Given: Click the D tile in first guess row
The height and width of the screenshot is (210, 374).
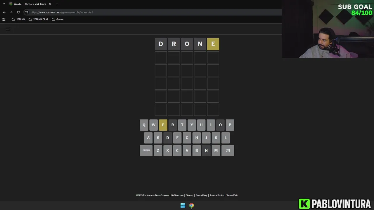Looking at the screenshot, I should tap(161, 44).
